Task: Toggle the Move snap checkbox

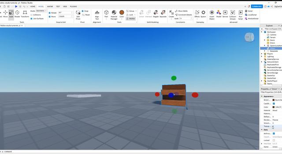Action: coord(50,17)
